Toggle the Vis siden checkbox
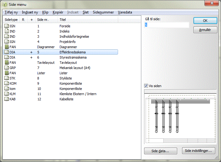Viewport: 221px width, 162px height. pyautogui.click(x=146, y=86)
